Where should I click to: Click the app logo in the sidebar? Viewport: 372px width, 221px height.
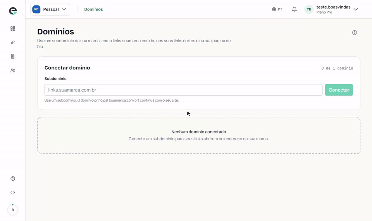pyautogui.click(x=13, y=11)
